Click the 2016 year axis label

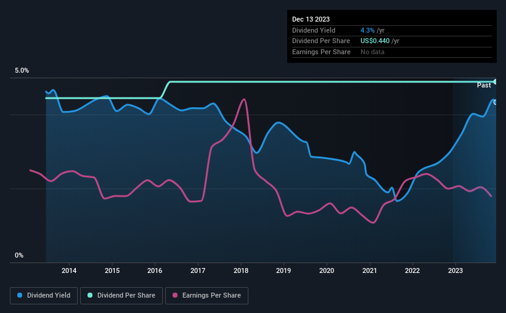pyautogui.click(x=155, y=270)
